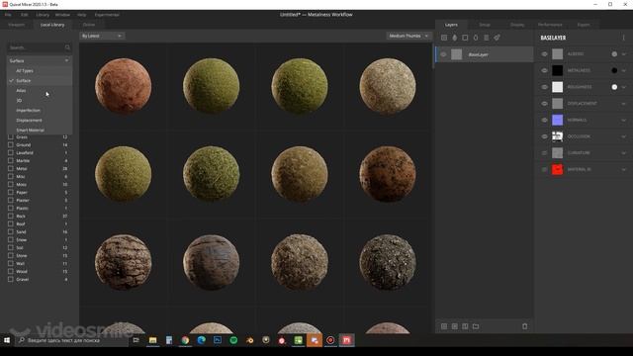Image resolution: width=633 pixels, height=356 pixels.
Task: Hide the Metalness channel
Action: (544, 70)
